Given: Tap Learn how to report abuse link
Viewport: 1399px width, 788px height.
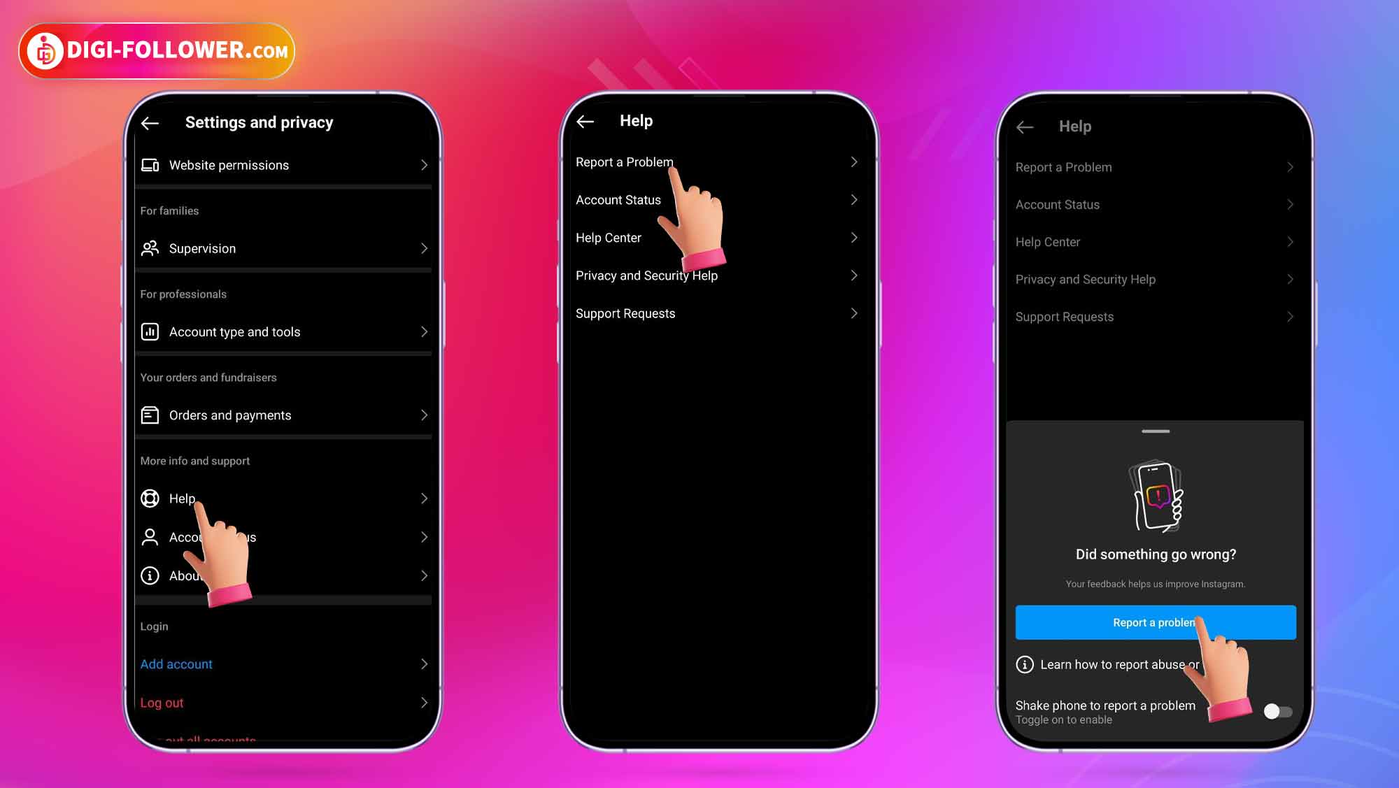Looking at the screenshot, I should coord(1116,664).
